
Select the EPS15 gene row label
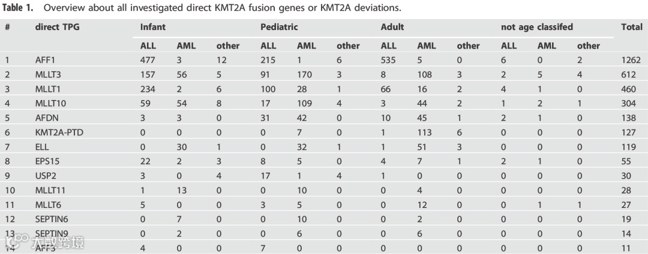[x=47, y=161]
